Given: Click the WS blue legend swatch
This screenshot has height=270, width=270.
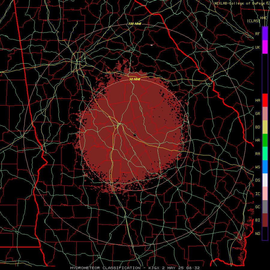Looking at the screenshot, I should point(265,167).
